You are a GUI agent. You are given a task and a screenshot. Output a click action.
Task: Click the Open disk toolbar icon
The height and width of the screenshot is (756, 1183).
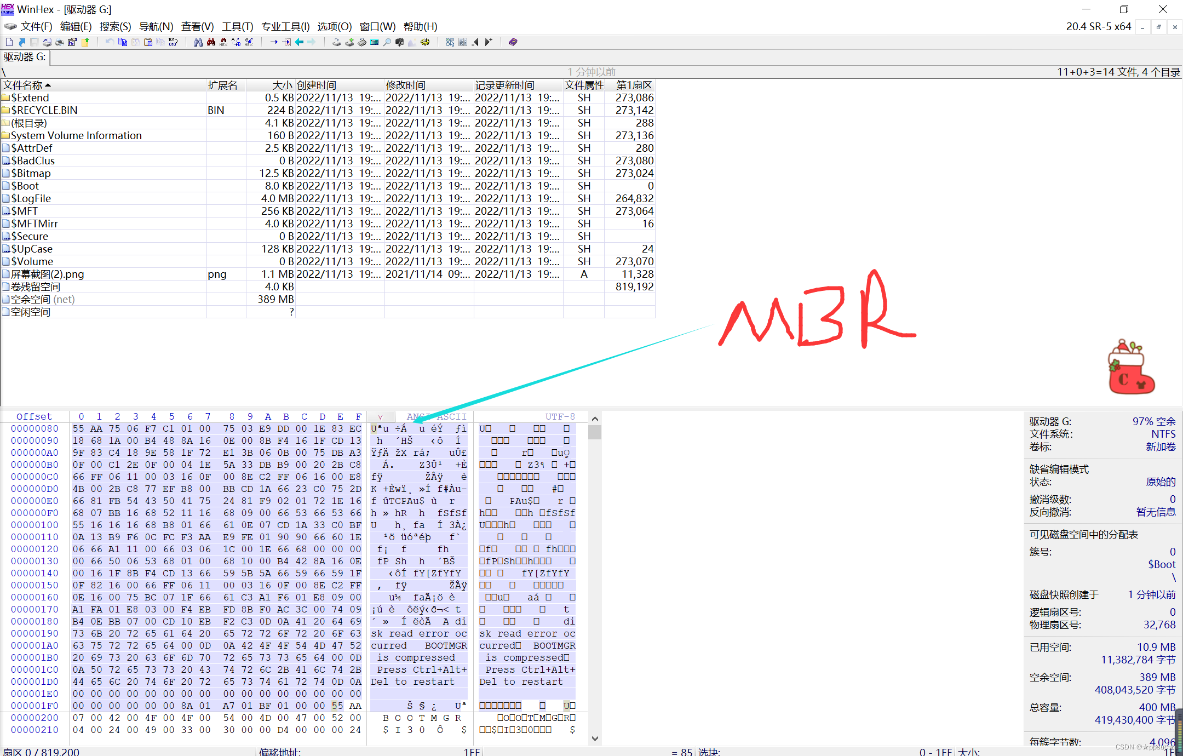(x=337, y=42)
